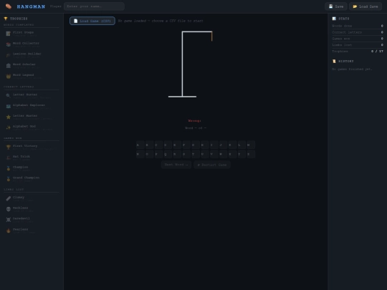This screenshot has height=290, width=387.
Task: Guess the letter U on keyboard
Action: [x=205, y=154]
